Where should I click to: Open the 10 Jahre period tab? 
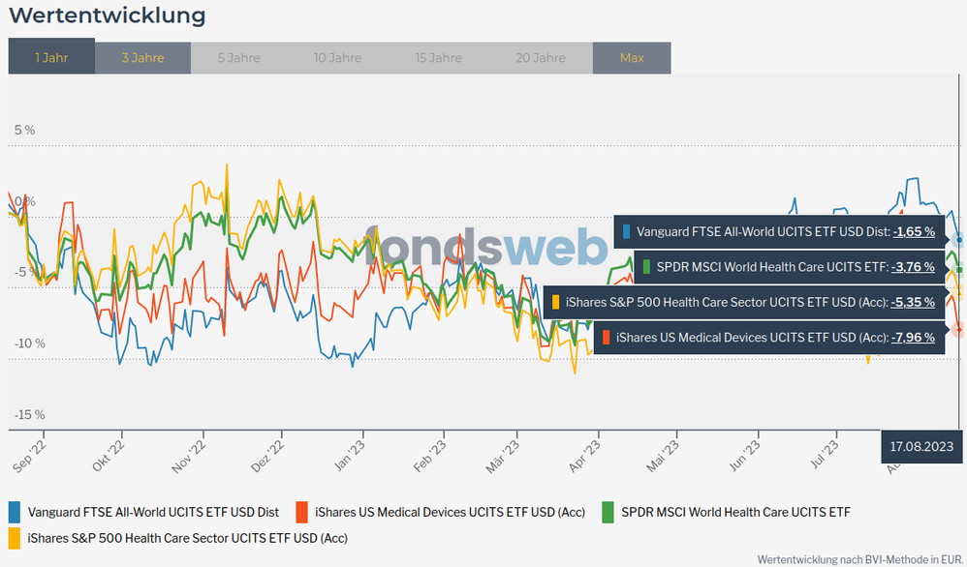coord(337,58)
